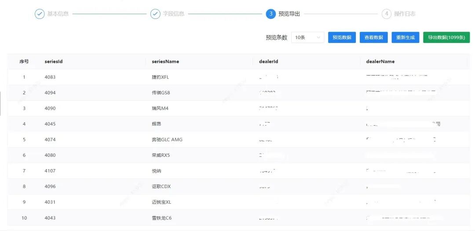Viewport: 475px width, 231px height.
Task: Click the 讴歌CDX series name cell
Action: coord(161,187)
